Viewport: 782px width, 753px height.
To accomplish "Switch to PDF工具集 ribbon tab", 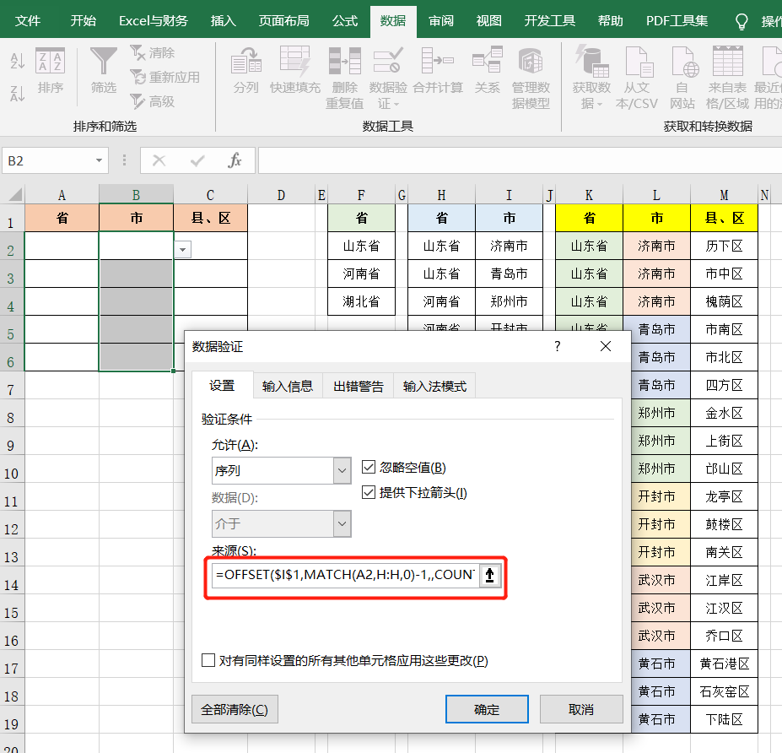I will click(x=677, y=20).
